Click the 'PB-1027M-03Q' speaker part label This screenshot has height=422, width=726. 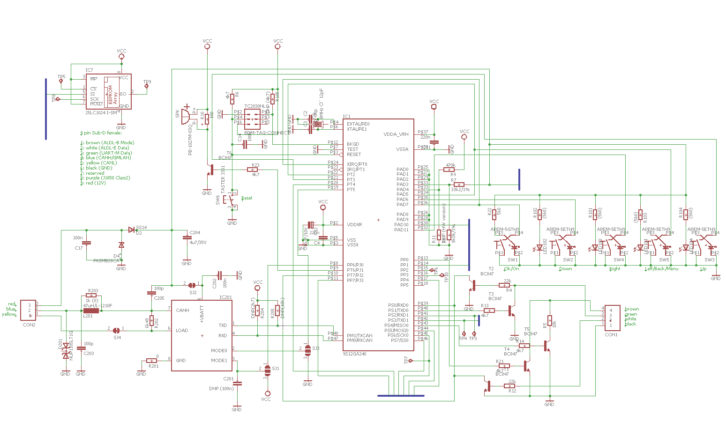pyautogui.click(x=190, y=140)
